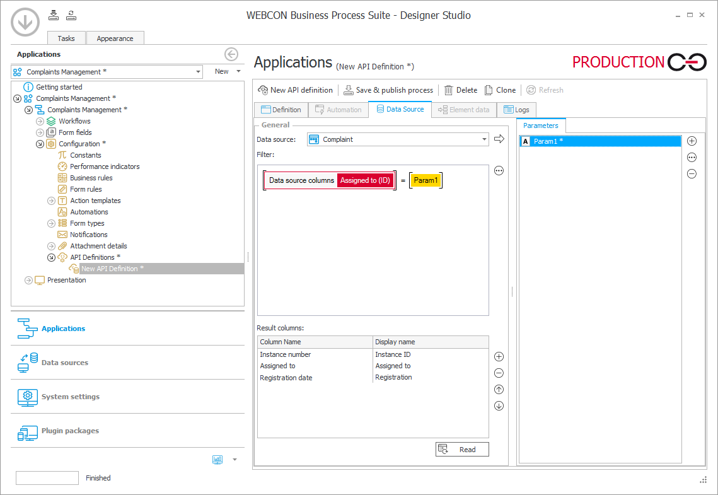
Task: Click the Getting started info item
Action: click(x=53, y=87)
